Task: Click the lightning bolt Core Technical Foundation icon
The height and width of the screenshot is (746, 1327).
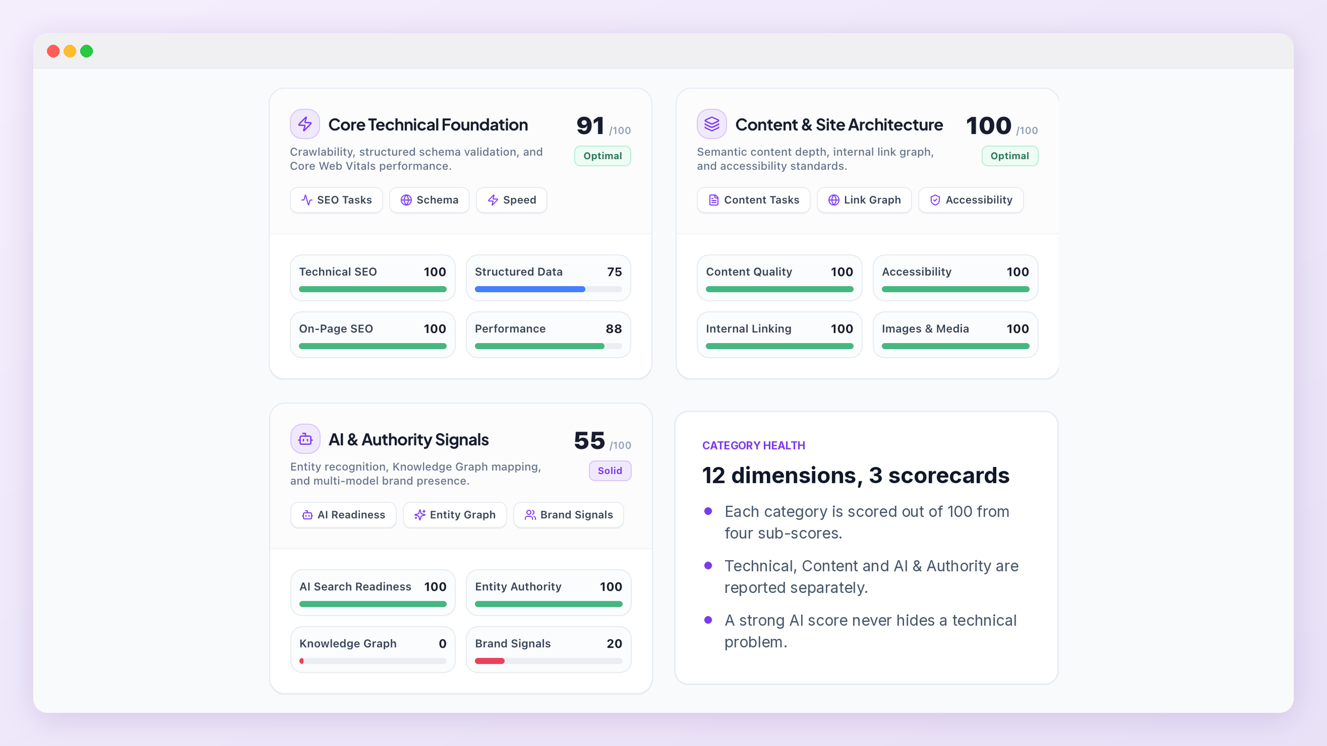Action: [305, 124]
